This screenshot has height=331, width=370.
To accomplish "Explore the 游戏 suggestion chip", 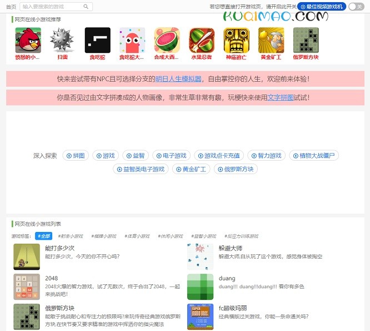I will pyautogui.click(x=106, y=156).
